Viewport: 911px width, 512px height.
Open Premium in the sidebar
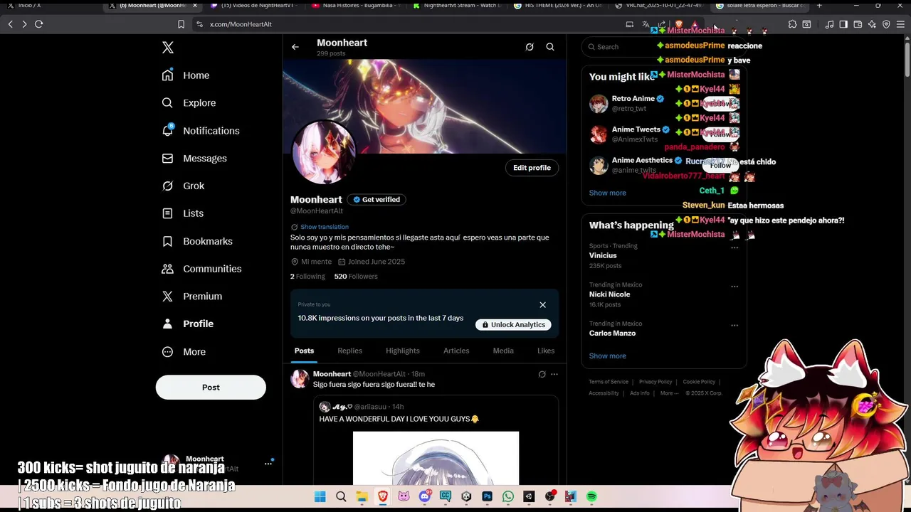point(192,297)
